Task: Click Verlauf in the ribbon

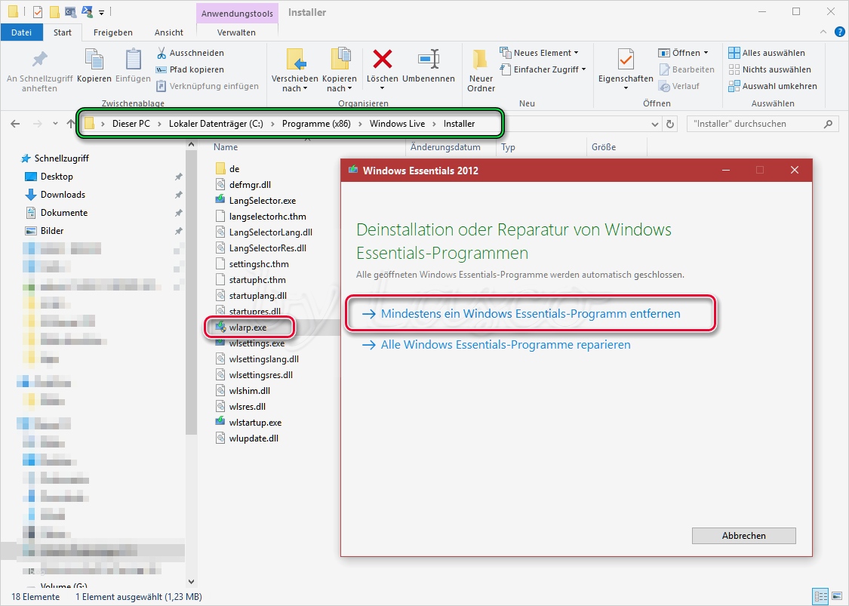Action: click(679, 86)
